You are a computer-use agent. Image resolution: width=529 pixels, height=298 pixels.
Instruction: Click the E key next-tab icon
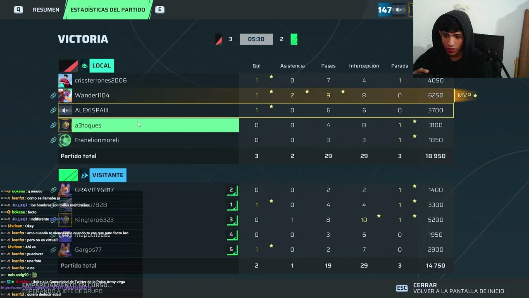point(160,10)
